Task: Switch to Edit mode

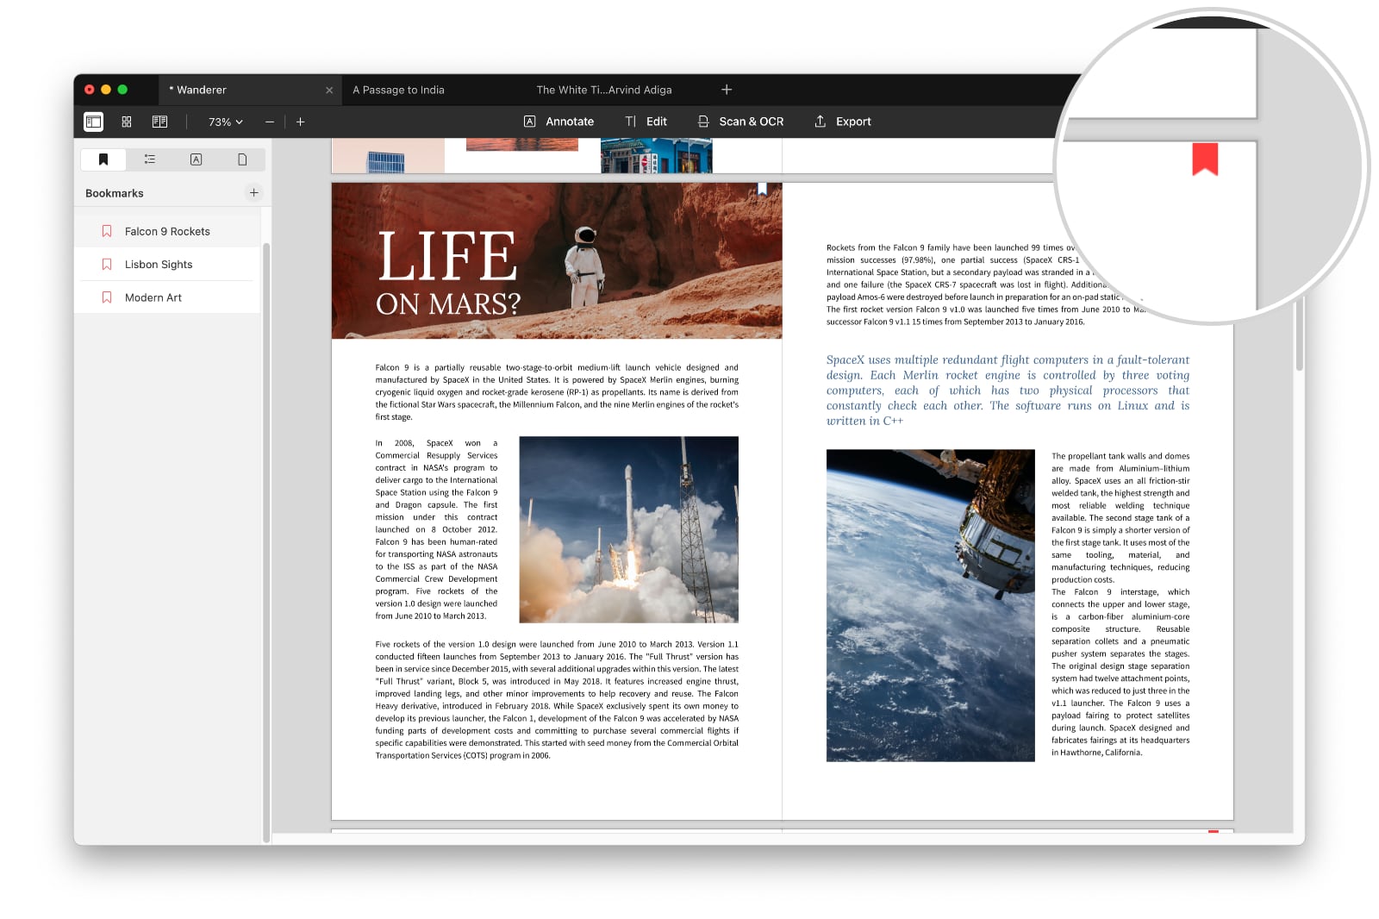Action: pyautogui.click(x=646, y=122)
